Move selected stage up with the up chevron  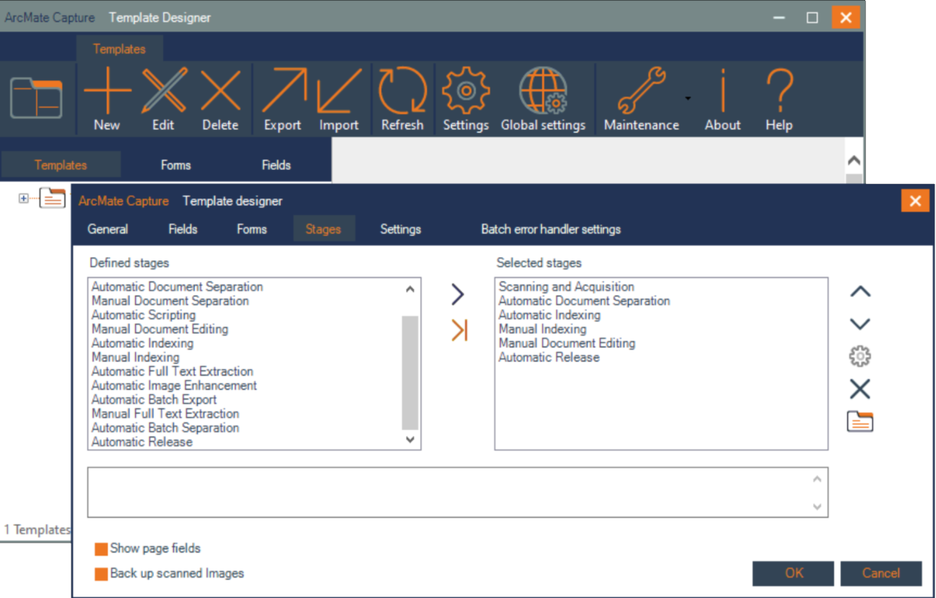point(860,292)
